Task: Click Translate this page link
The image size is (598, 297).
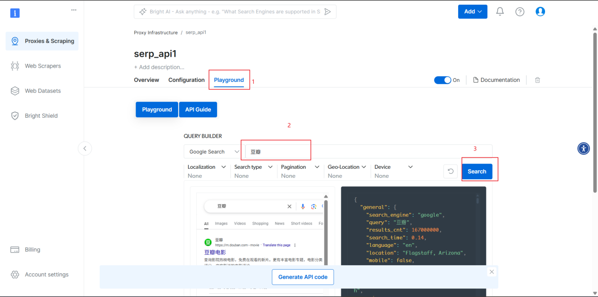Action: click(277, 245)
